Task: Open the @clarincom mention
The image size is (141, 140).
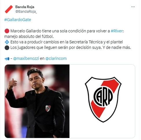Action: click(56, 58)
